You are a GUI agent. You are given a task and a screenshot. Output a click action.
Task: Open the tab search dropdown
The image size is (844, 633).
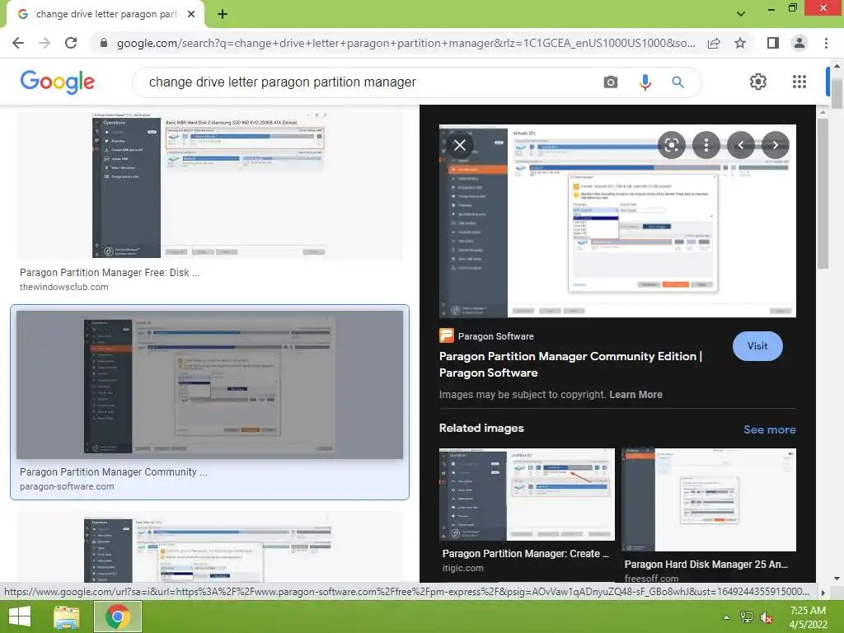(x=741, y=13)
